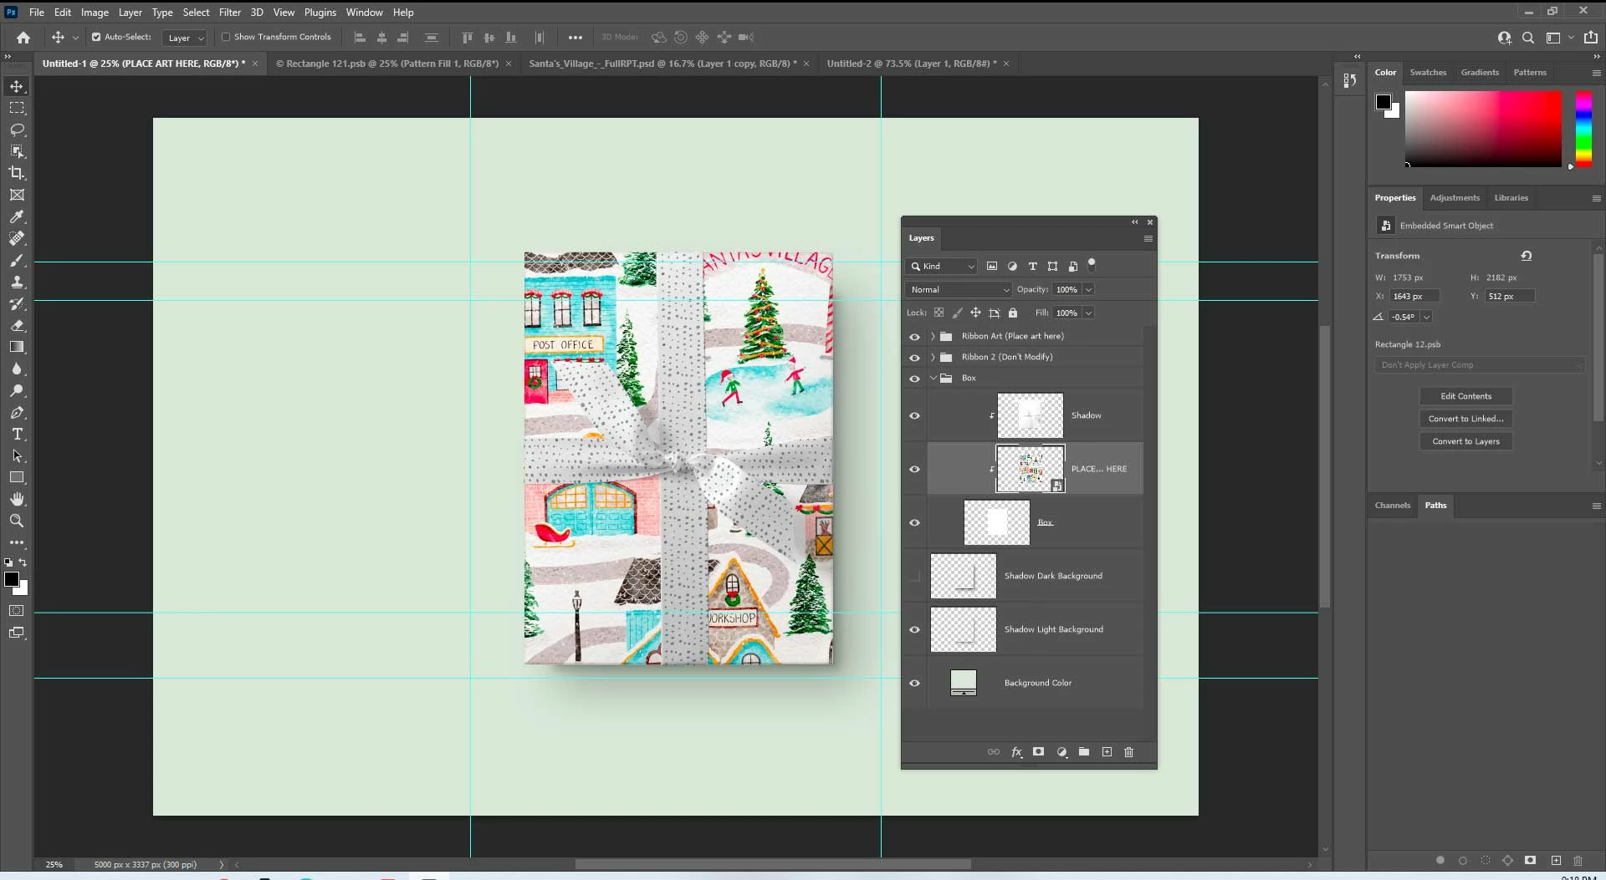Viewport: 1606px width, 880px height.
Task: Select the Eraser tool
Action: pyautogui.click(x=17, y=325)
